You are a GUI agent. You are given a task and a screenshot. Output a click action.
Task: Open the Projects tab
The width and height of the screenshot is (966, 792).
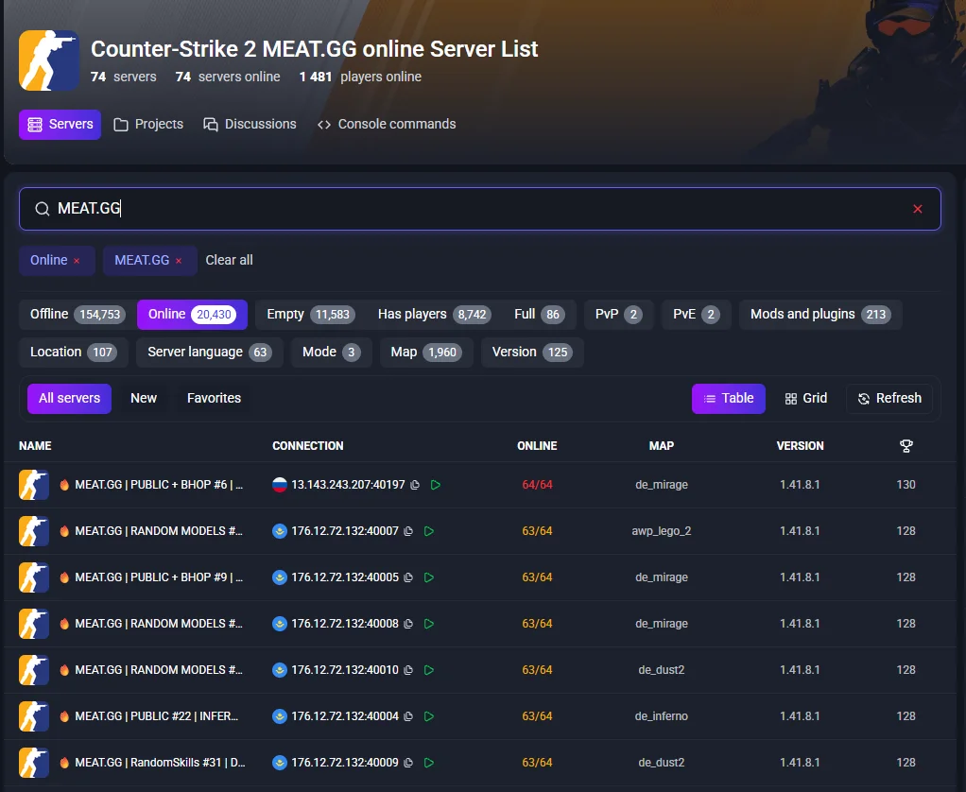148,125
